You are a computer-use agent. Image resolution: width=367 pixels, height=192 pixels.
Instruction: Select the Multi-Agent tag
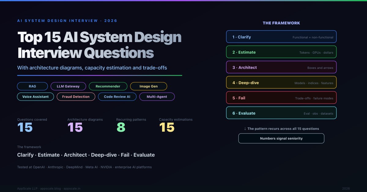point(157,97)
